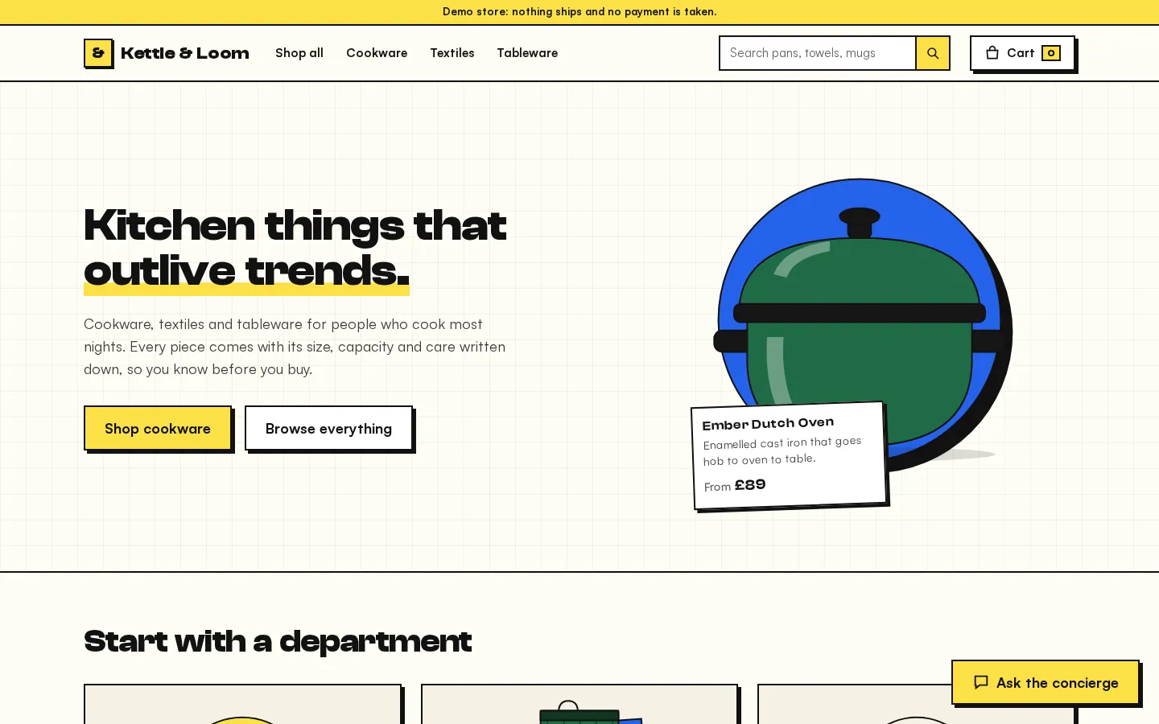Click the Kettle & Loom brand name
The width and height of the screenshot is (1159, 724).
point(185,53)
